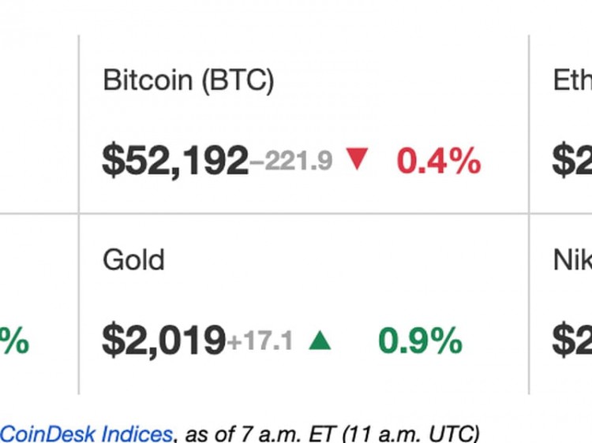Click the partially visible Nik heading
The image size is (592, 443).
(572, 260)
